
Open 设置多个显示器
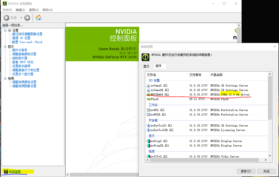tap(23, 74)
